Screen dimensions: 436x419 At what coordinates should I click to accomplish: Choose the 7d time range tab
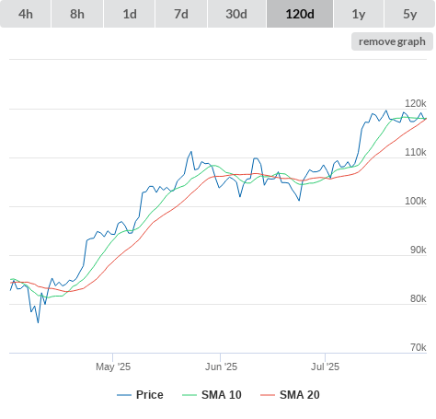pyautogui.click(x=181, y=14)
